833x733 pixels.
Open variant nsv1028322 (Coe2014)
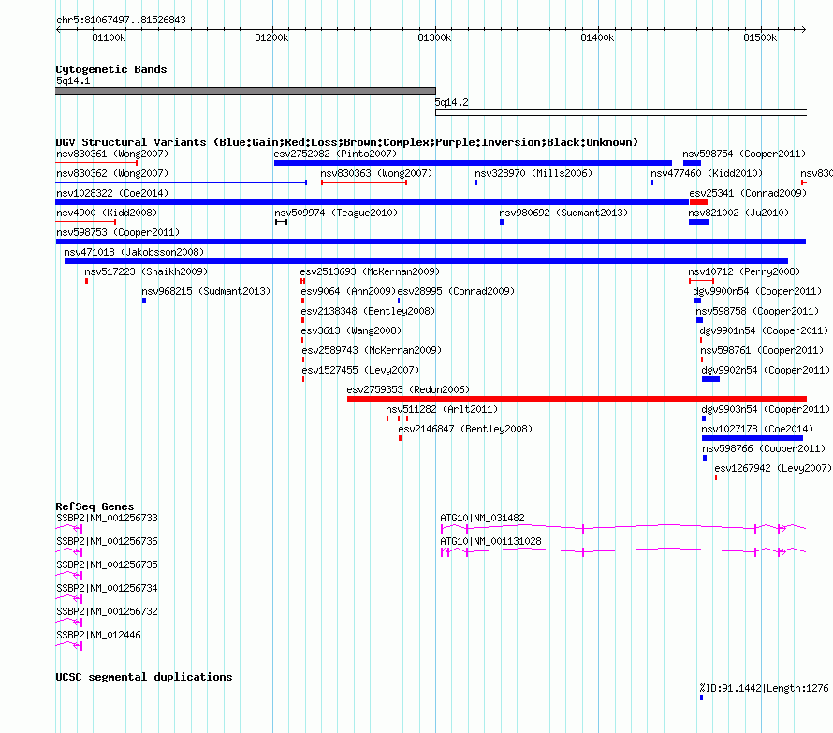click(112, 193)
